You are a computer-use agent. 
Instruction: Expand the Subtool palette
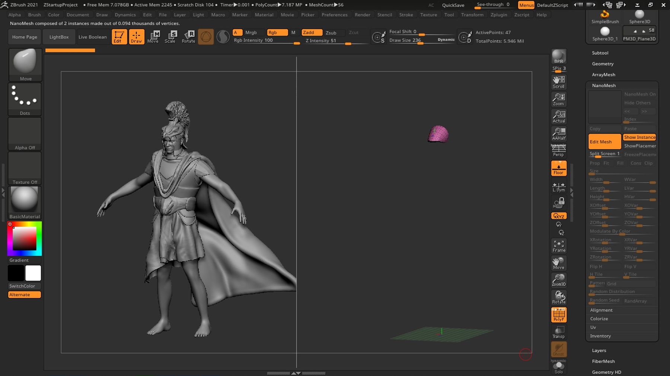point(600,53)
